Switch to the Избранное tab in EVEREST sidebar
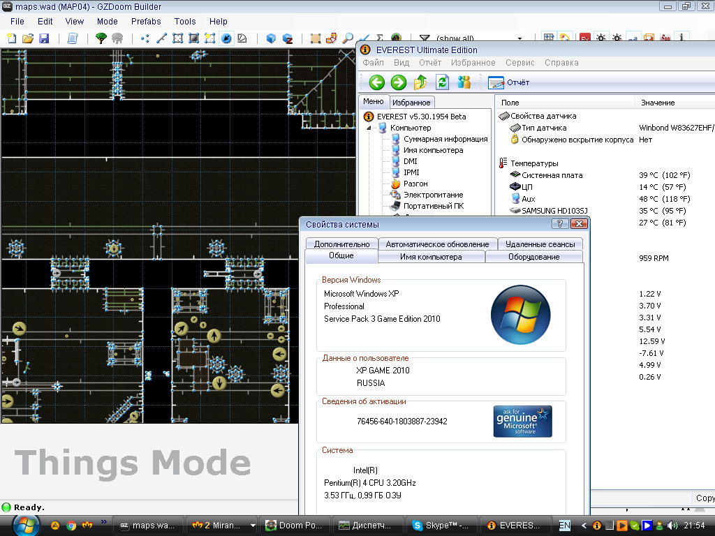The image size is (715, 536). (411, 103)
